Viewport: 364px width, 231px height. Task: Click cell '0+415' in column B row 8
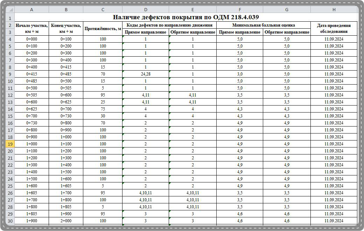pyautogui.click(x=66, y=67)
